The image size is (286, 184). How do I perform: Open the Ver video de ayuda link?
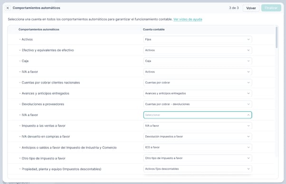tap(188, 19)
